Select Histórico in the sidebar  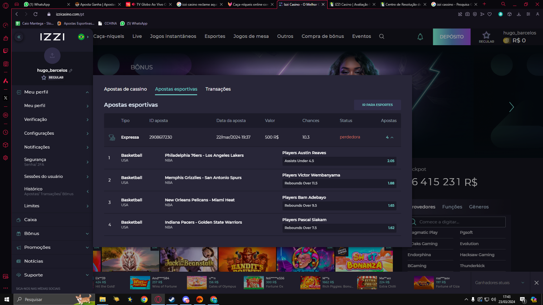coord(52,191)
